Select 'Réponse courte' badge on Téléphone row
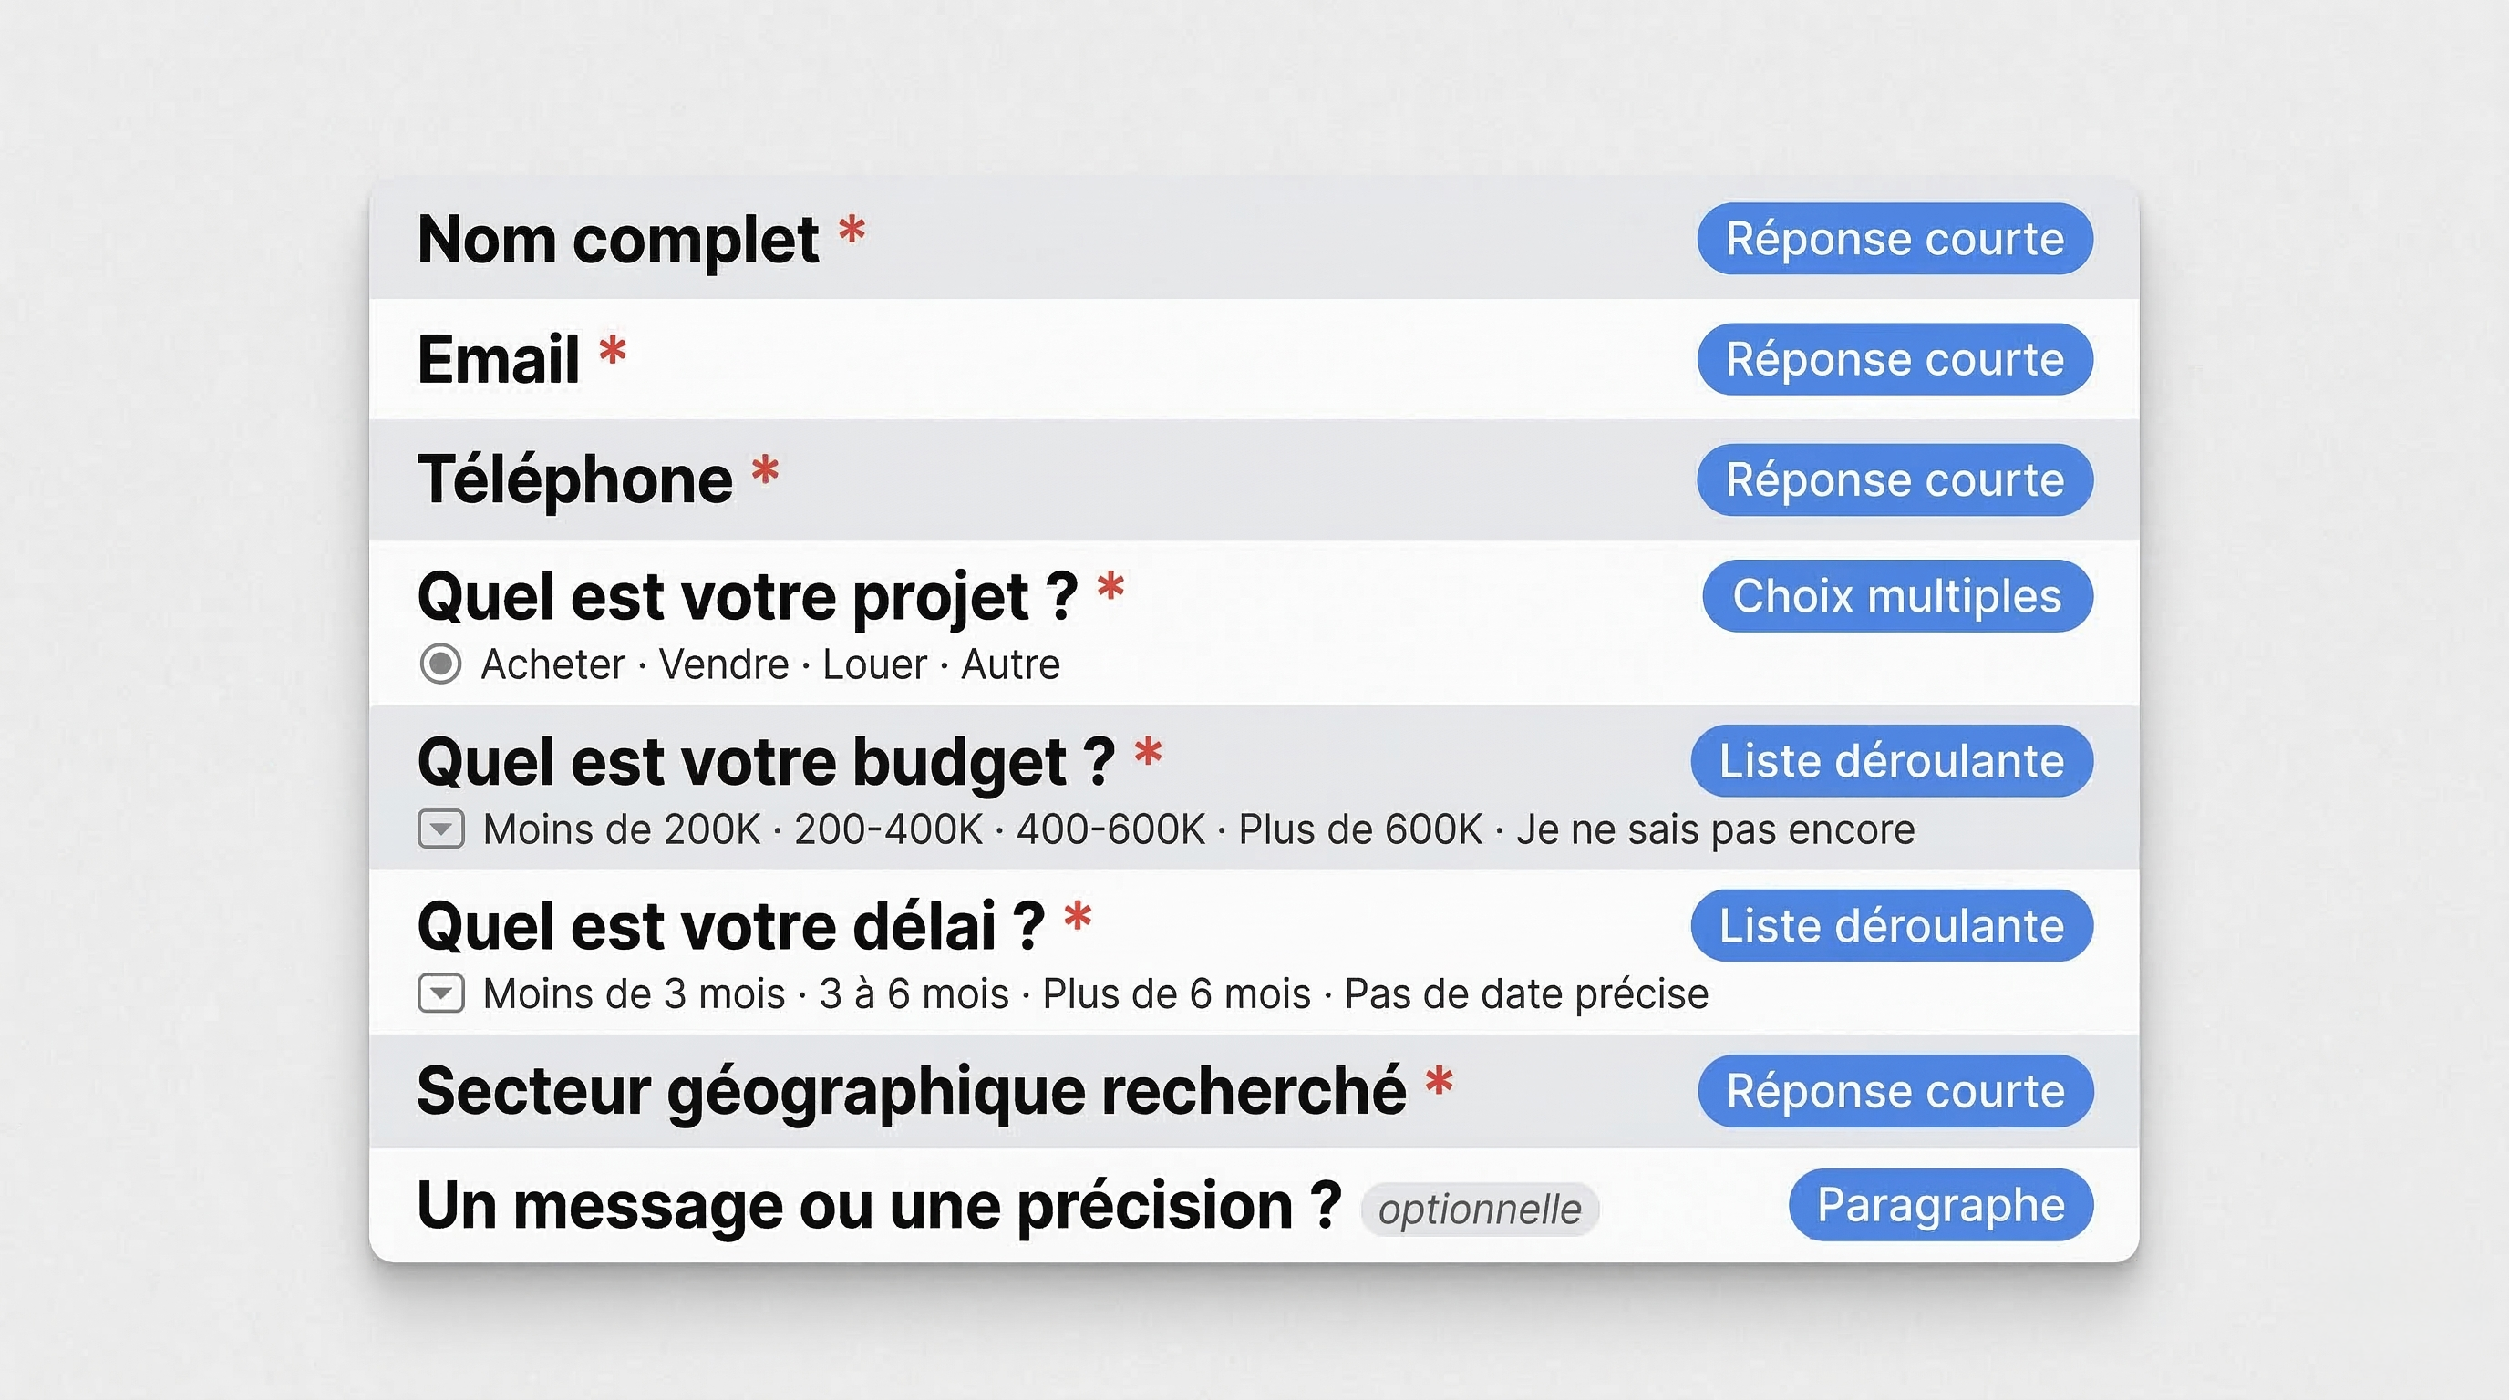 1895,480
